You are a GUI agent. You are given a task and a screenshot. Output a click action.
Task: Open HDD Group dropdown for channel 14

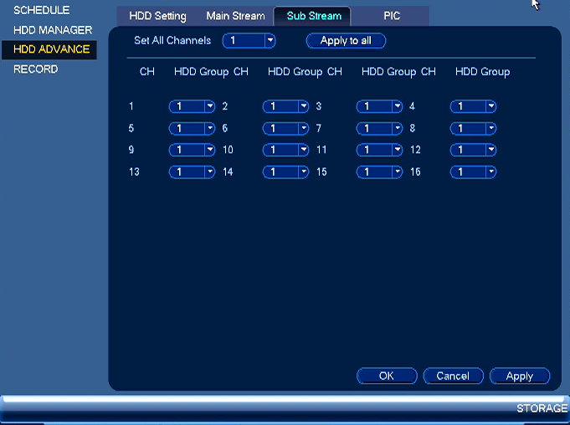[x=285, y=172]
